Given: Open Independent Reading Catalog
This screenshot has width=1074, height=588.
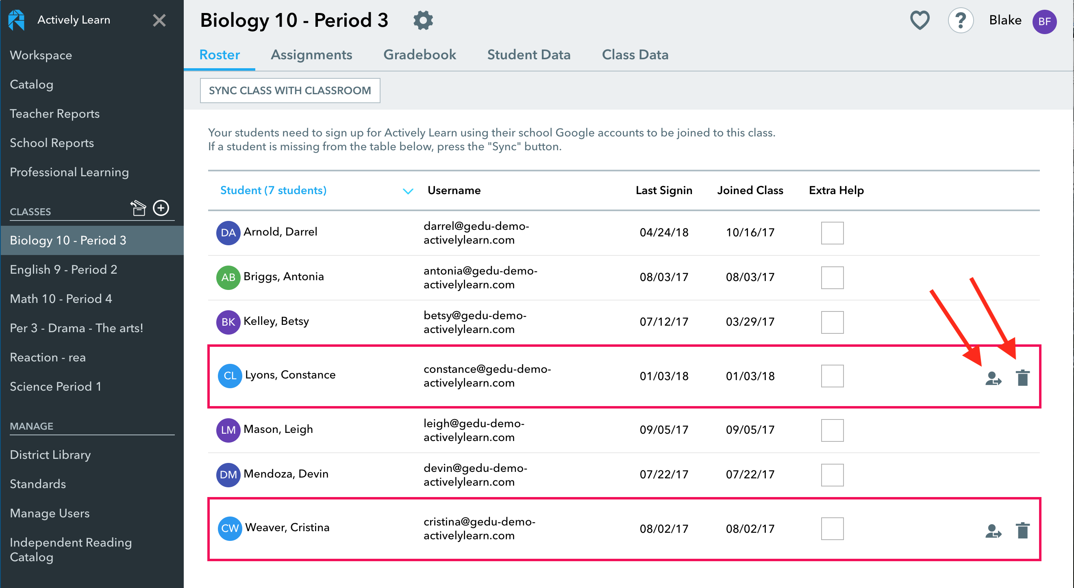Looking at the screenshot, I should (x=70, y=550).
